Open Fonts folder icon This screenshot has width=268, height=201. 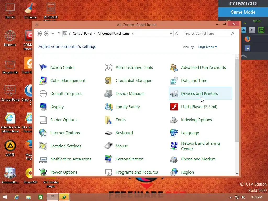click(x=109, y=120)
